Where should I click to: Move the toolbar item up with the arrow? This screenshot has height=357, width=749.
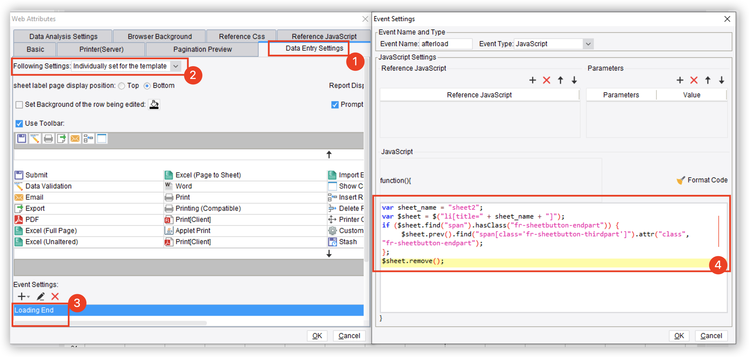click(x=329, y=155)
